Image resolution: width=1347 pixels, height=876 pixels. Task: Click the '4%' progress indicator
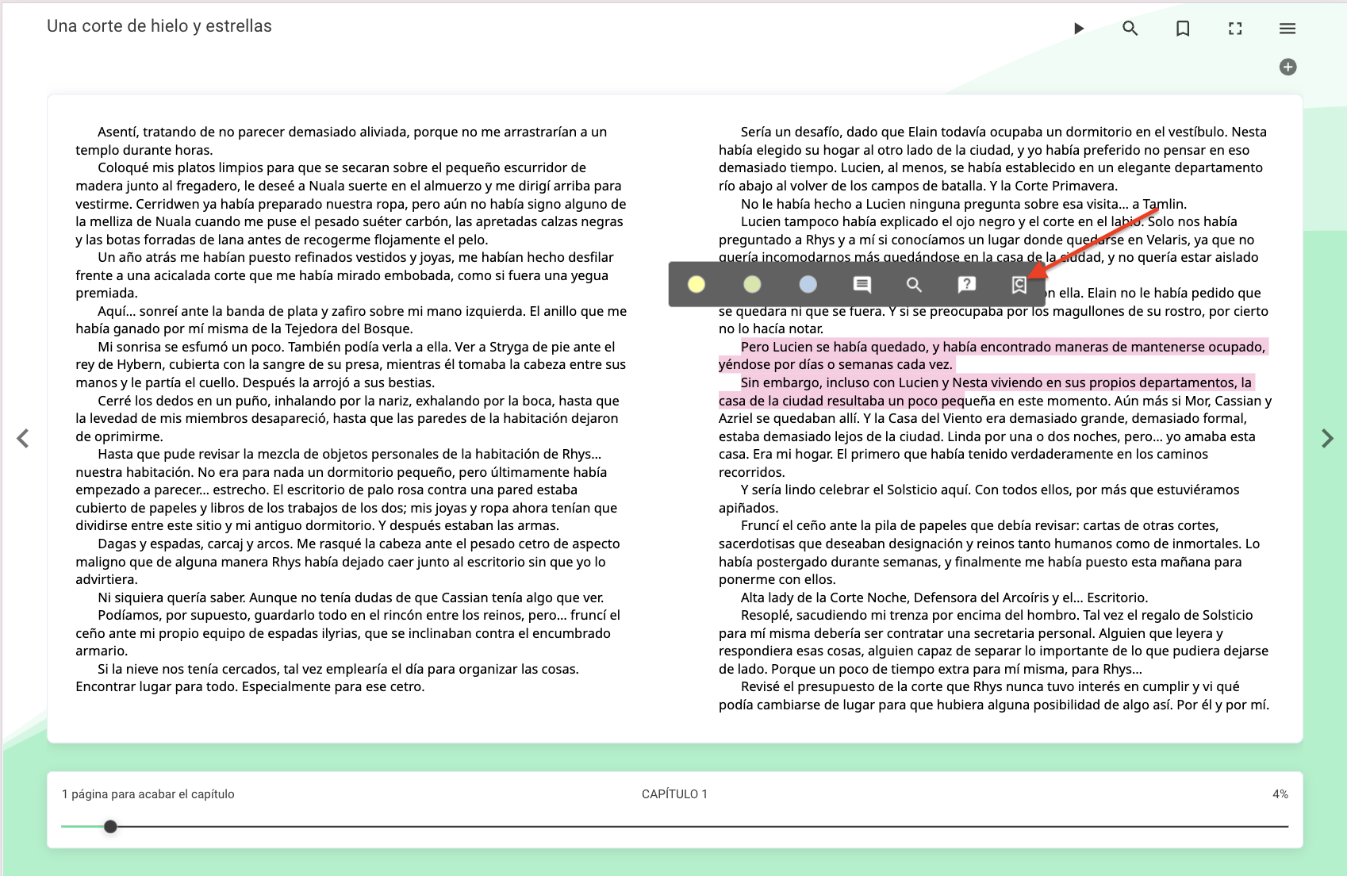(1280, 794)
